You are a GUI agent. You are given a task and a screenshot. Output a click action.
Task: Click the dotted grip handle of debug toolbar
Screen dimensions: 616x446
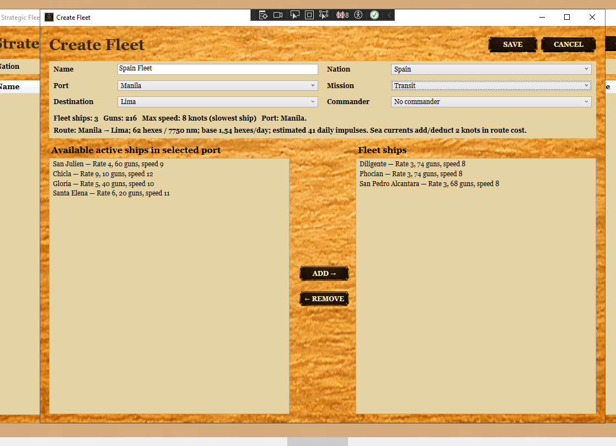click(254, 15)
